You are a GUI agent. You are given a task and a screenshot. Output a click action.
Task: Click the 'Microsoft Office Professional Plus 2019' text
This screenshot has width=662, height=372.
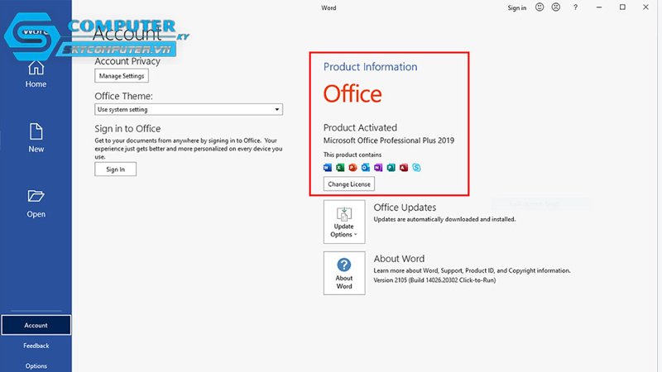click(389, 141)
